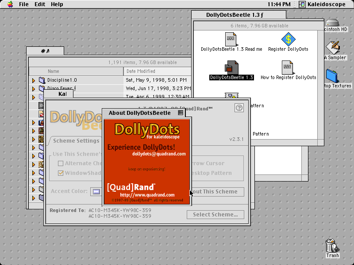Image resolution: width=354 pixels, height=265 pixels.
Task: Select the Macintosh HD drive icon on desktop
Action: point(332,23)
